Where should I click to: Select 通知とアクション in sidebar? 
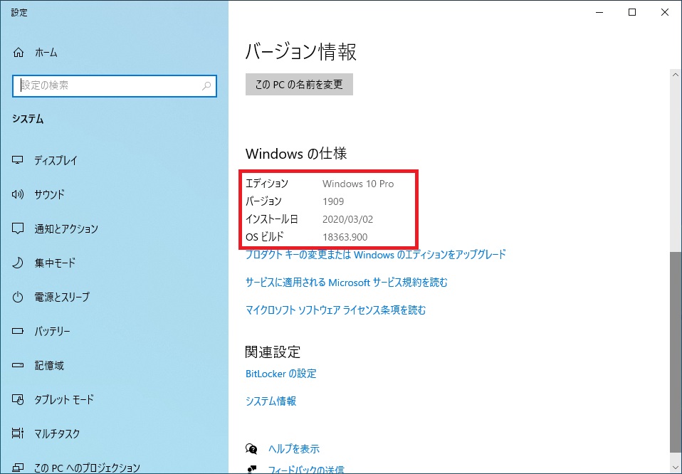coord(66,228)
